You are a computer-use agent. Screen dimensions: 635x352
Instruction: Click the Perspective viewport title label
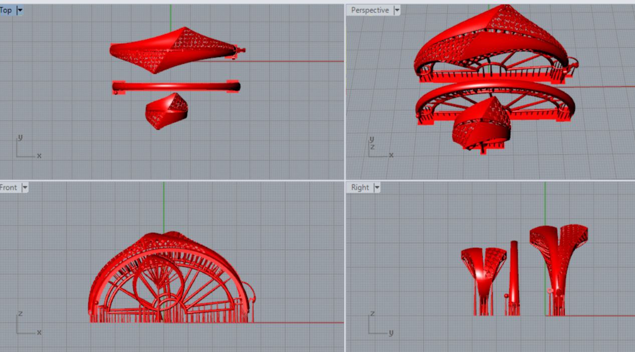pos(370,10)
